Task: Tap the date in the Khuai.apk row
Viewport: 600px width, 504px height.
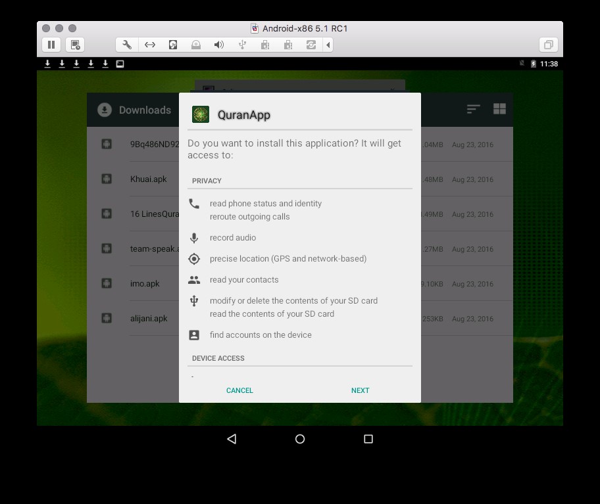Action: [x=472, y=179]
